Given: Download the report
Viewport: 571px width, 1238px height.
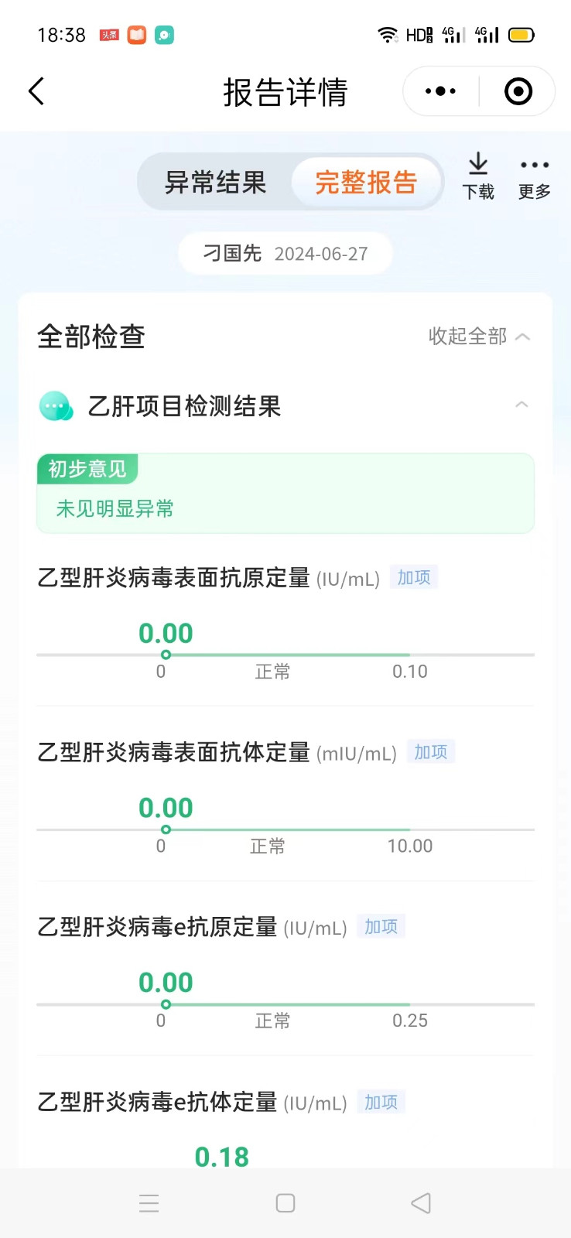Looking at the screenshot, I should [x=478, y=176].
